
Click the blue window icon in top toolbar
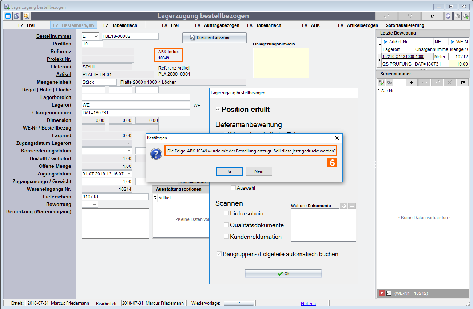click(x=8, y=16)
